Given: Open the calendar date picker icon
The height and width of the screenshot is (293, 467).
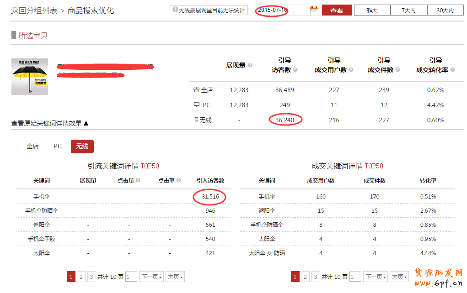Looking at the screenshot, I should (314, 10).
